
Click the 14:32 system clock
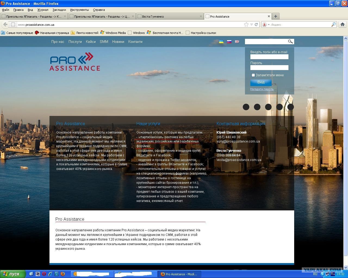pos(340,274)
